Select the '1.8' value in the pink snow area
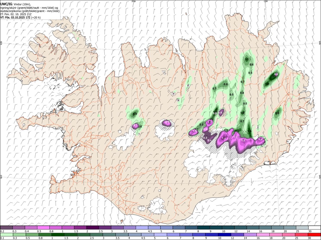This screenshot has width=321, height=240. (x=224, y=138)
